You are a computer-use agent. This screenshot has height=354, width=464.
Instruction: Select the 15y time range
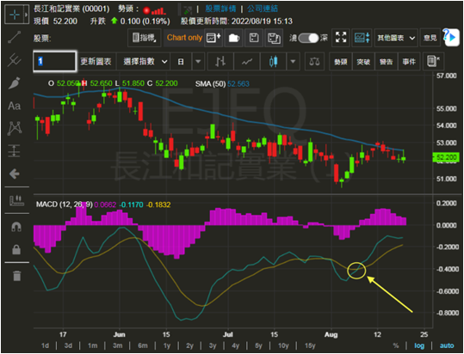pyautogui.click(x=310, y=345)
